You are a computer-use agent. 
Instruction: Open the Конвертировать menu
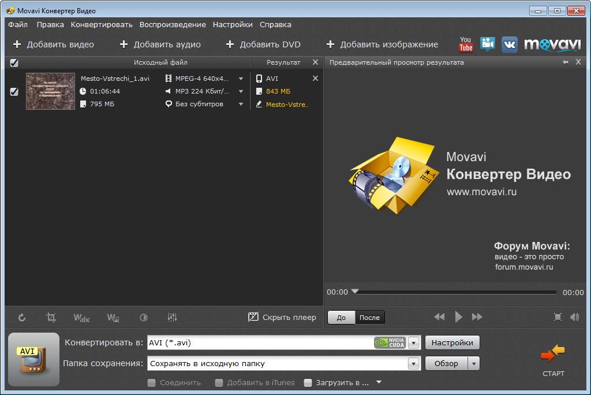pyautogui.click(x=102, y=25)
